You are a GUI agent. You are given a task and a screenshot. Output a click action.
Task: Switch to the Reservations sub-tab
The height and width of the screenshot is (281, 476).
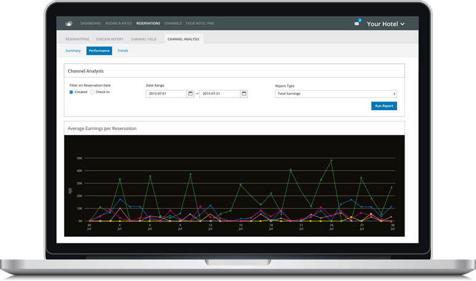(78, 39)
